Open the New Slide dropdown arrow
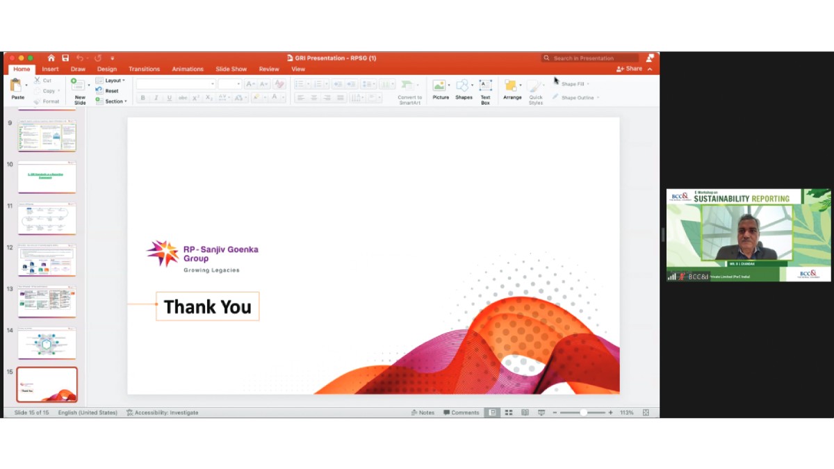Image resolution: width=834 pixels, height=469 pixels. point(89,85)
